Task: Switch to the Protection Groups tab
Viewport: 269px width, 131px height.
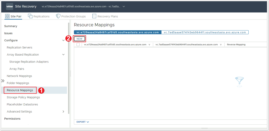Action: click(71, 16)
